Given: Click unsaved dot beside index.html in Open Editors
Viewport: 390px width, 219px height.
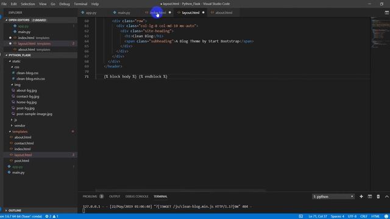Looking at the screenshot, I should tap(10, 38).
